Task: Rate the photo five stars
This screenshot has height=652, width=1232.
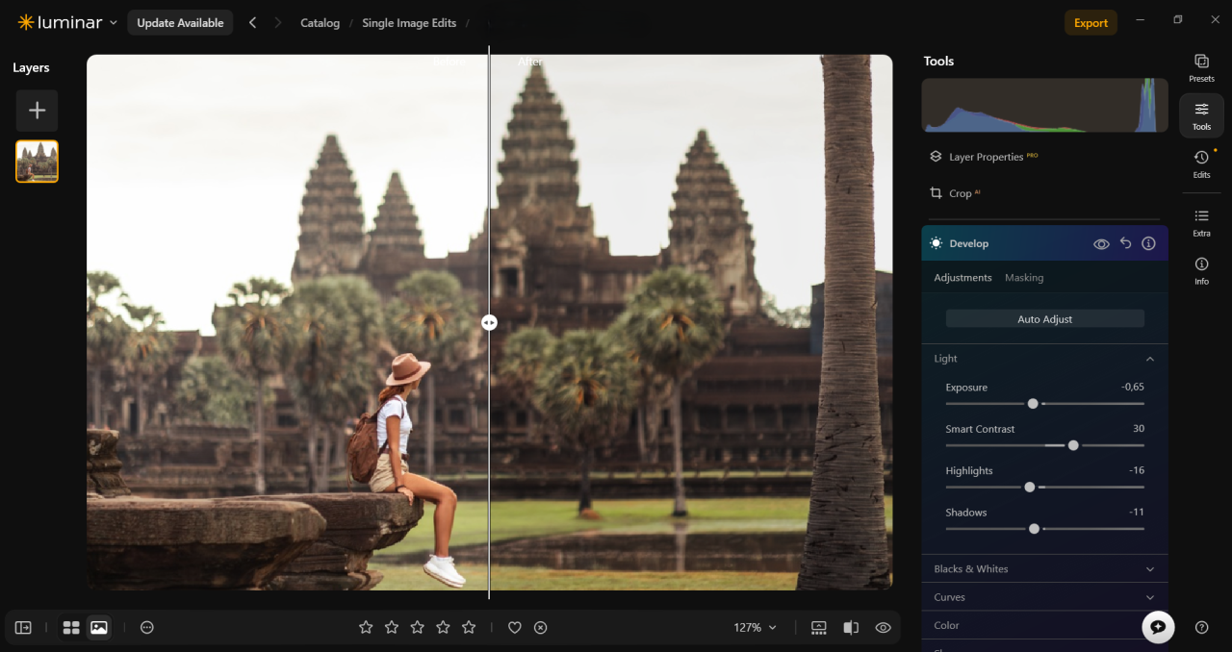Action: 469,627
